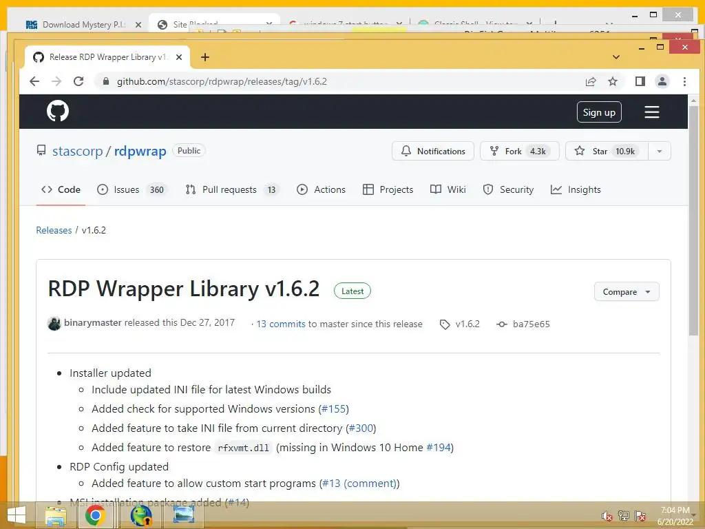
Task: Click the Latest release badge
Action: (352, 291)
